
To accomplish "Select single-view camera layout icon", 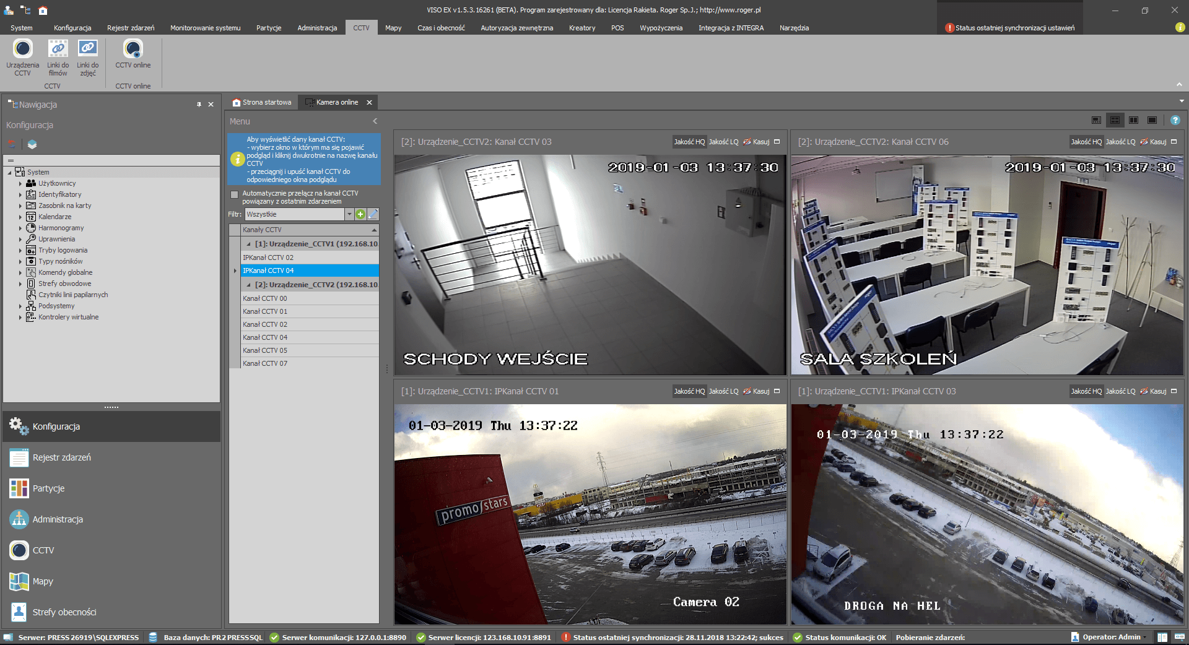I will coord(1152,120).
